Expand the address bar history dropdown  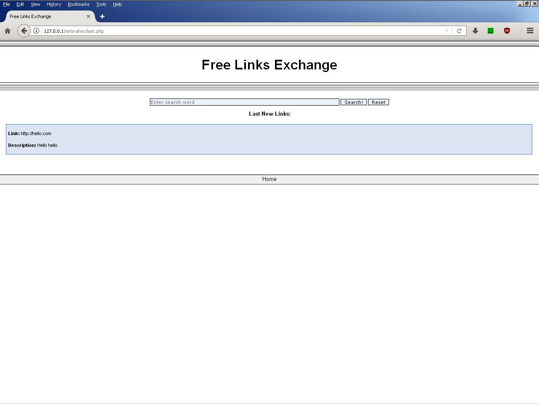pyautogui.click(x=446, y=31)
